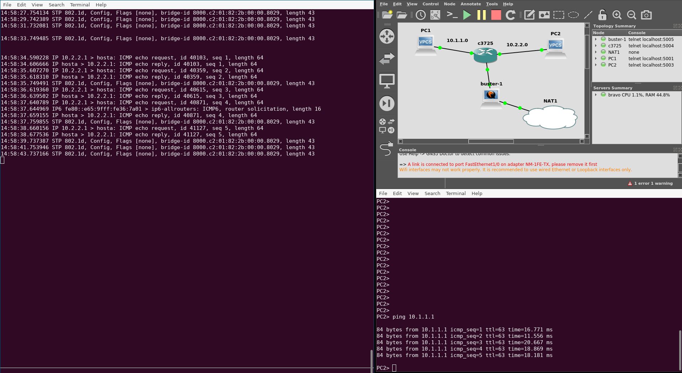Viewport: 682px width, 373px height.
Task: Browse all devices in the device dock
Action: click(387, 126)
